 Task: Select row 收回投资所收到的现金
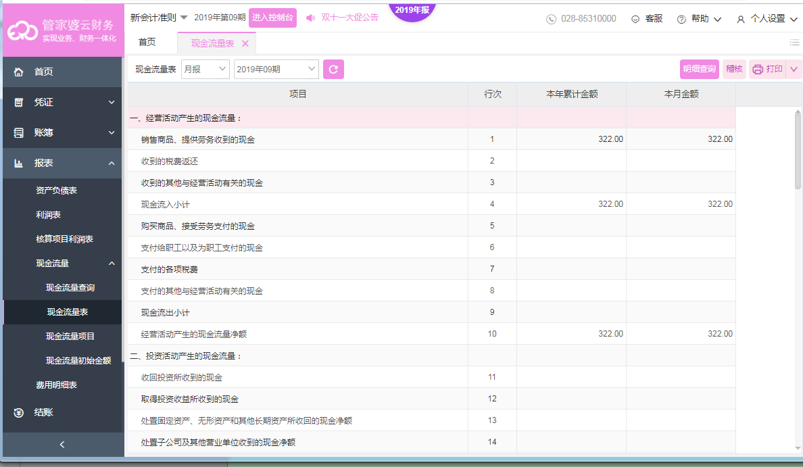(432, 377)
